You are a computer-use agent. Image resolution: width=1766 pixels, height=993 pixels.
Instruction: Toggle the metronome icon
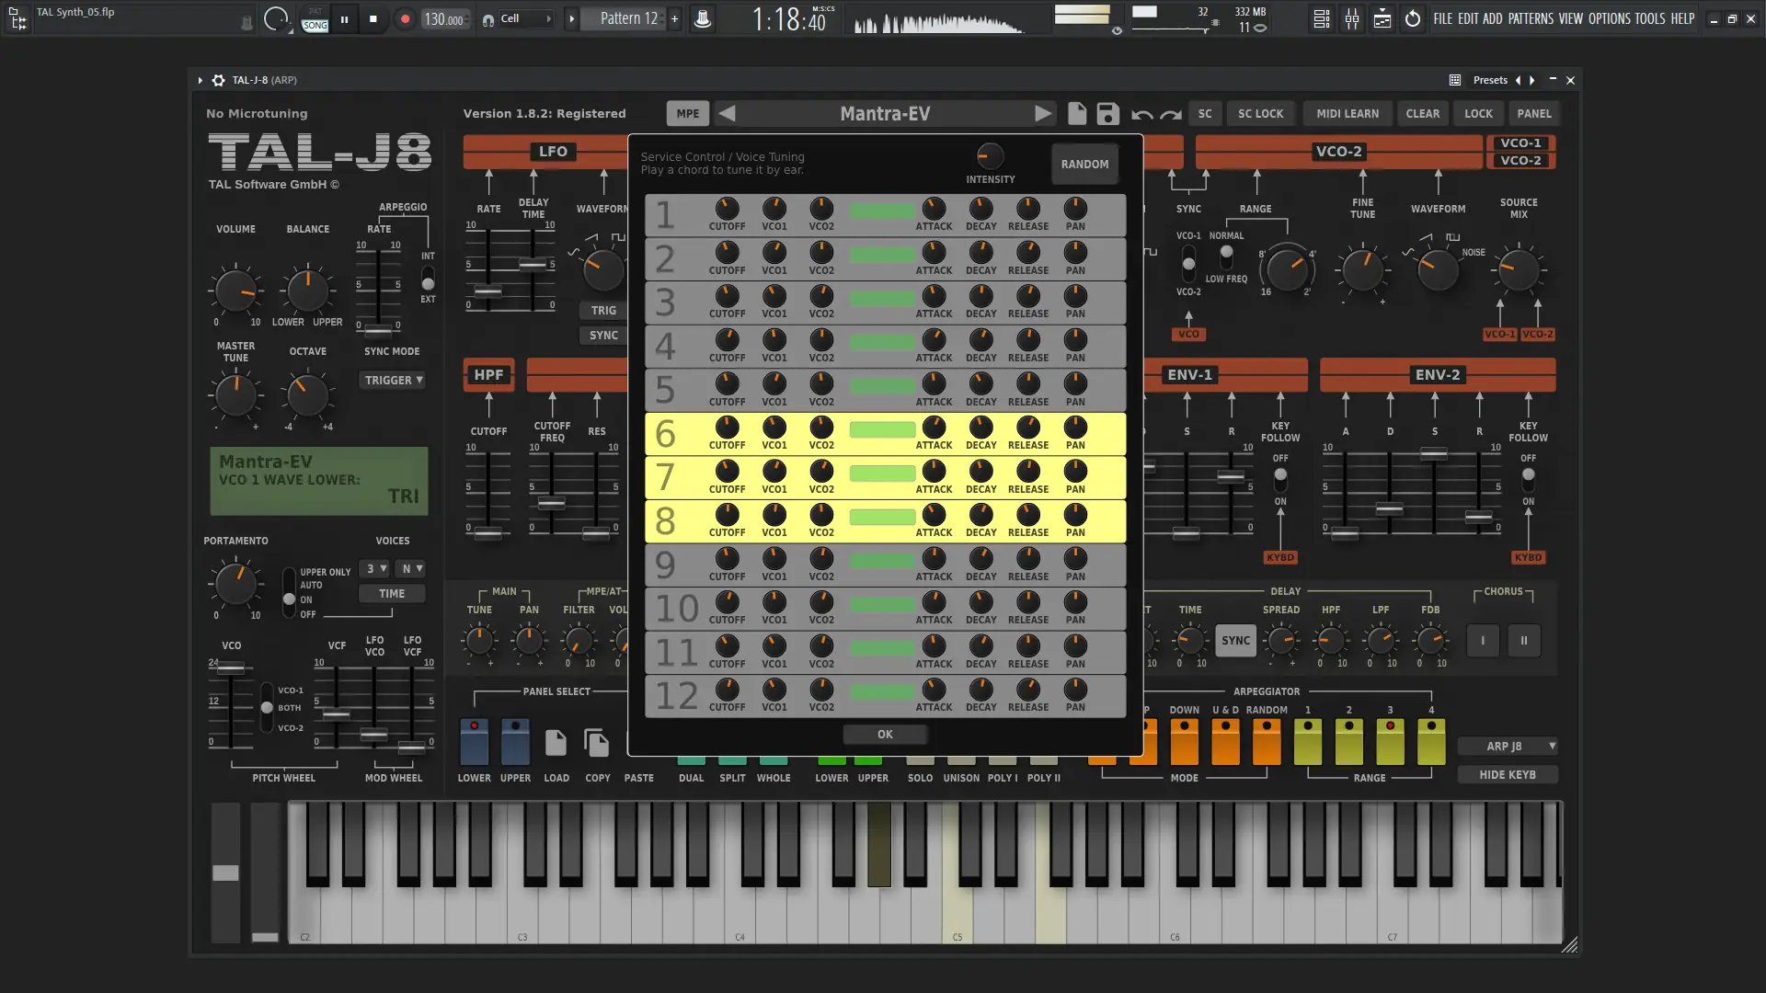coord(702,18)
